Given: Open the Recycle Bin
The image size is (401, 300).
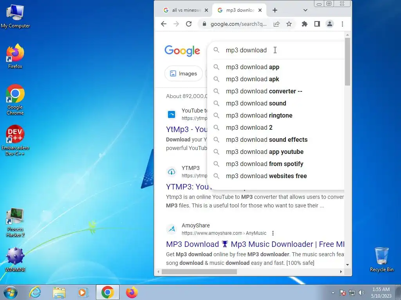Looking at the screenshot, I should click(x=381, y=259).
